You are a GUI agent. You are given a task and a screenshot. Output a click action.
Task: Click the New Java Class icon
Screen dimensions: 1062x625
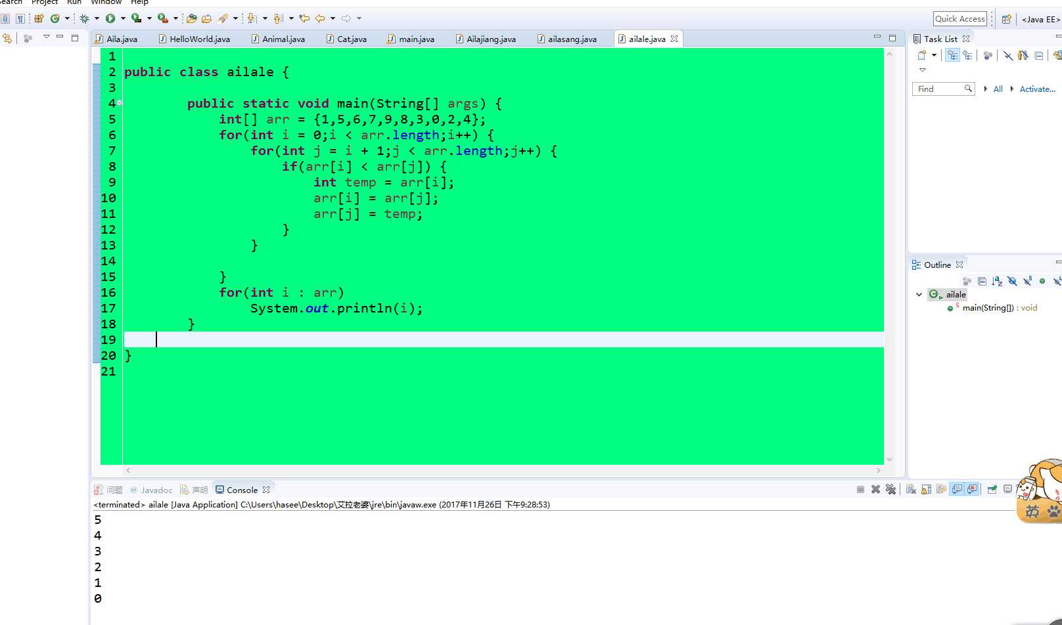click(x=55, y=18)
